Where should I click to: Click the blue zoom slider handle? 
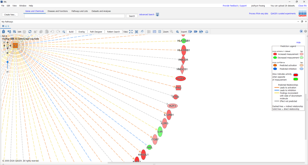pyautogui.click(x=7, y=62)
